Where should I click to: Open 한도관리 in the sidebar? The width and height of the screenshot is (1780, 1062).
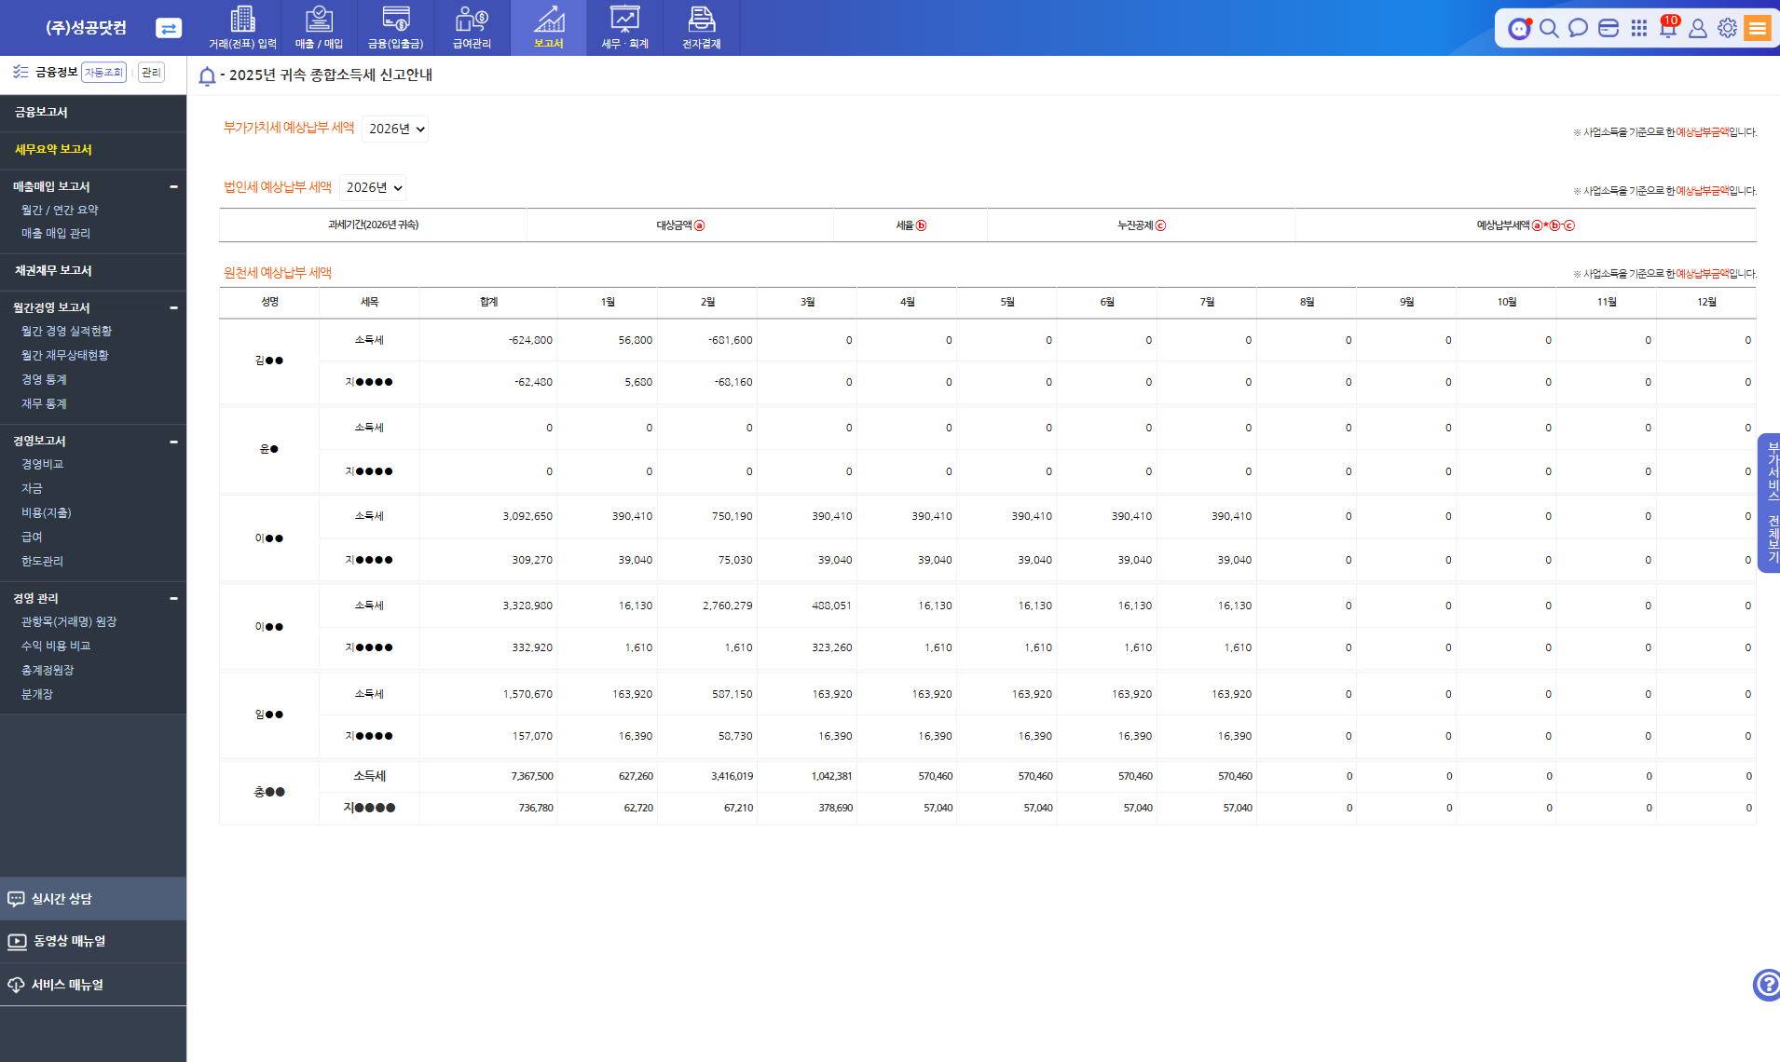(x=42, y=562)
